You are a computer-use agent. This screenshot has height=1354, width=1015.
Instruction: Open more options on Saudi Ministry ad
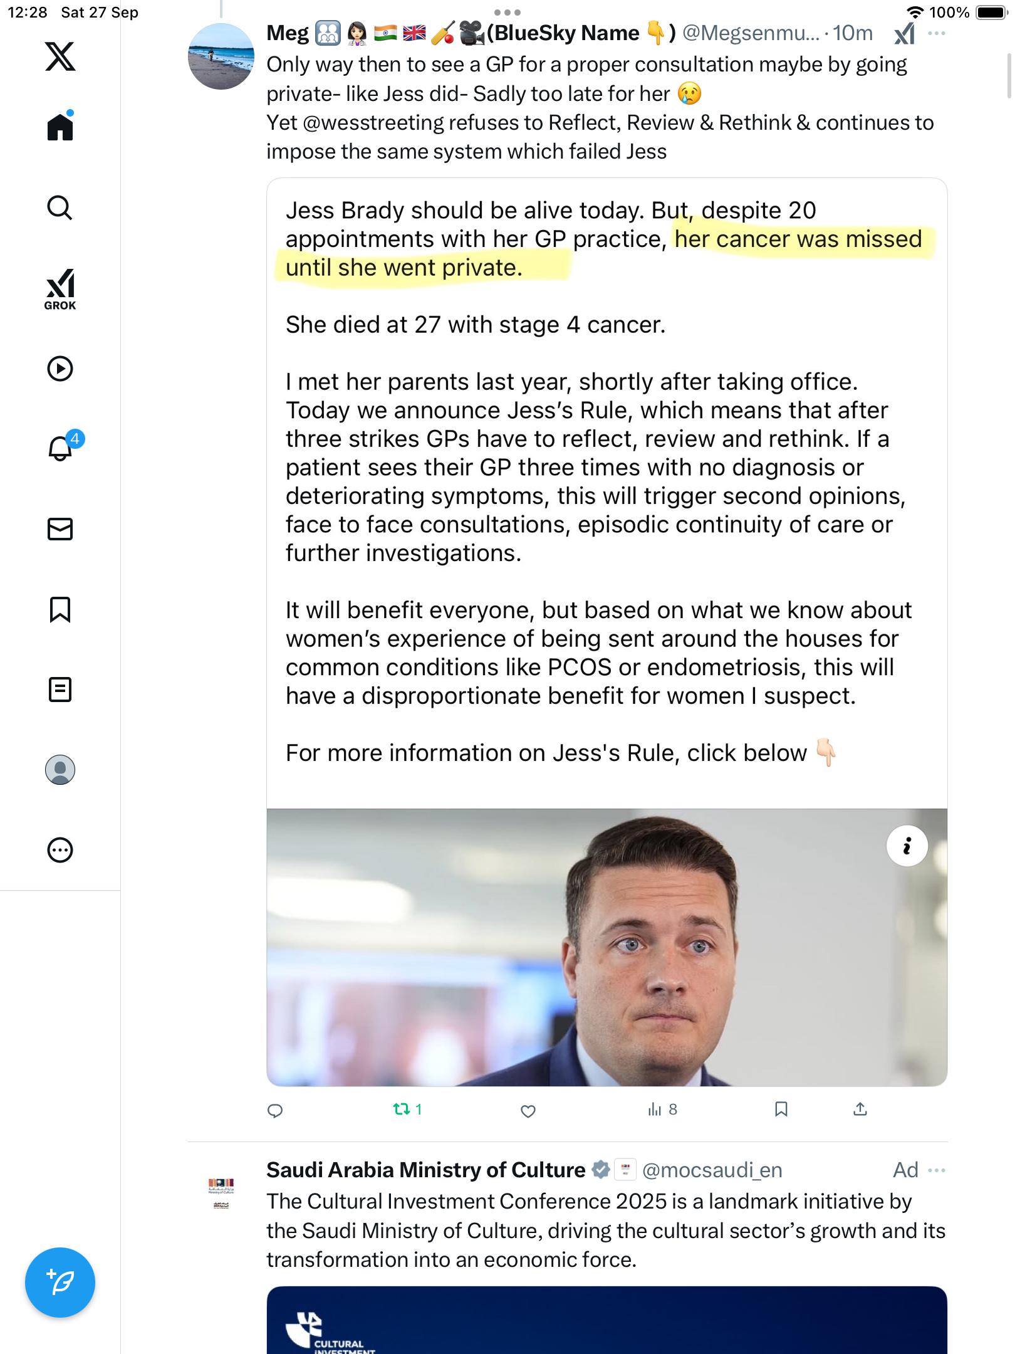click(937, 1170)
